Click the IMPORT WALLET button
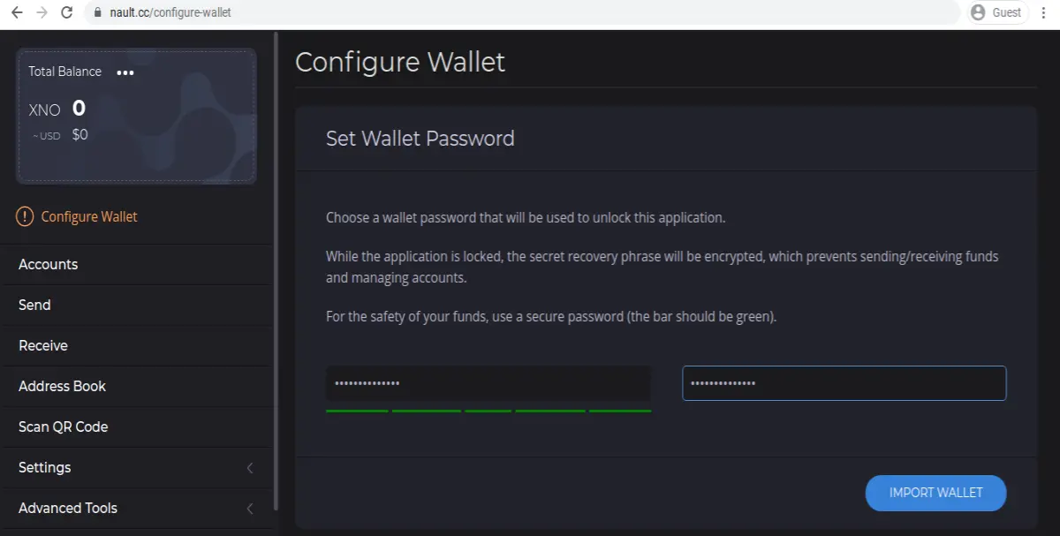 coord(935,493)
